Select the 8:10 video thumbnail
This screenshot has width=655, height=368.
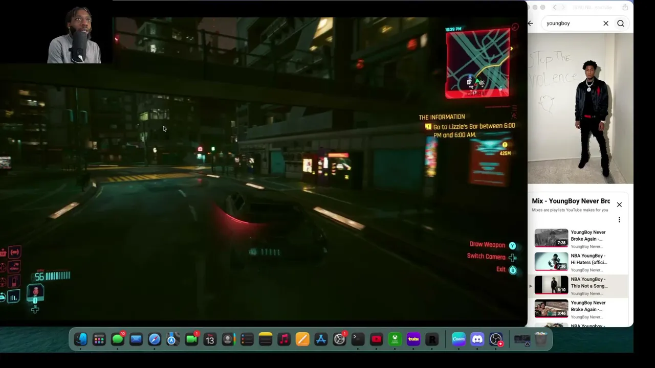pyautogui.click(x=551, y=285)
